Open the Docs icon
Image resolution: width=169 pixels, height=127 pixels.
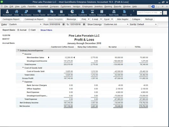(124, 13)
